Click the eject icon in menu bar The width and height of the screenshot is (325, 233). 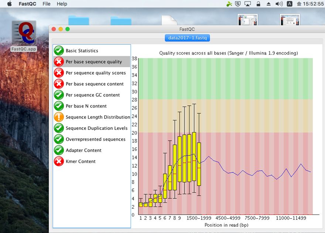[x=268, y=4]
